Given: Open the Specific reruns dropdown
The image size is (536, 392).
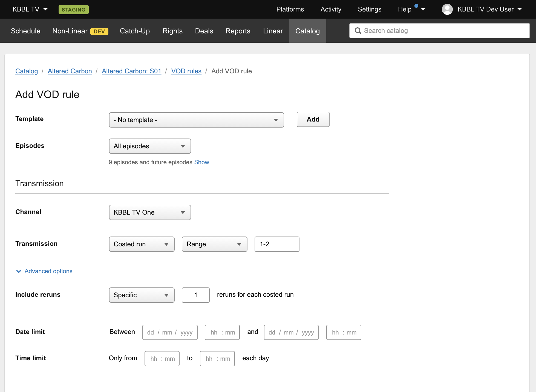Looking at the screenshot, I should coord(142,295).
